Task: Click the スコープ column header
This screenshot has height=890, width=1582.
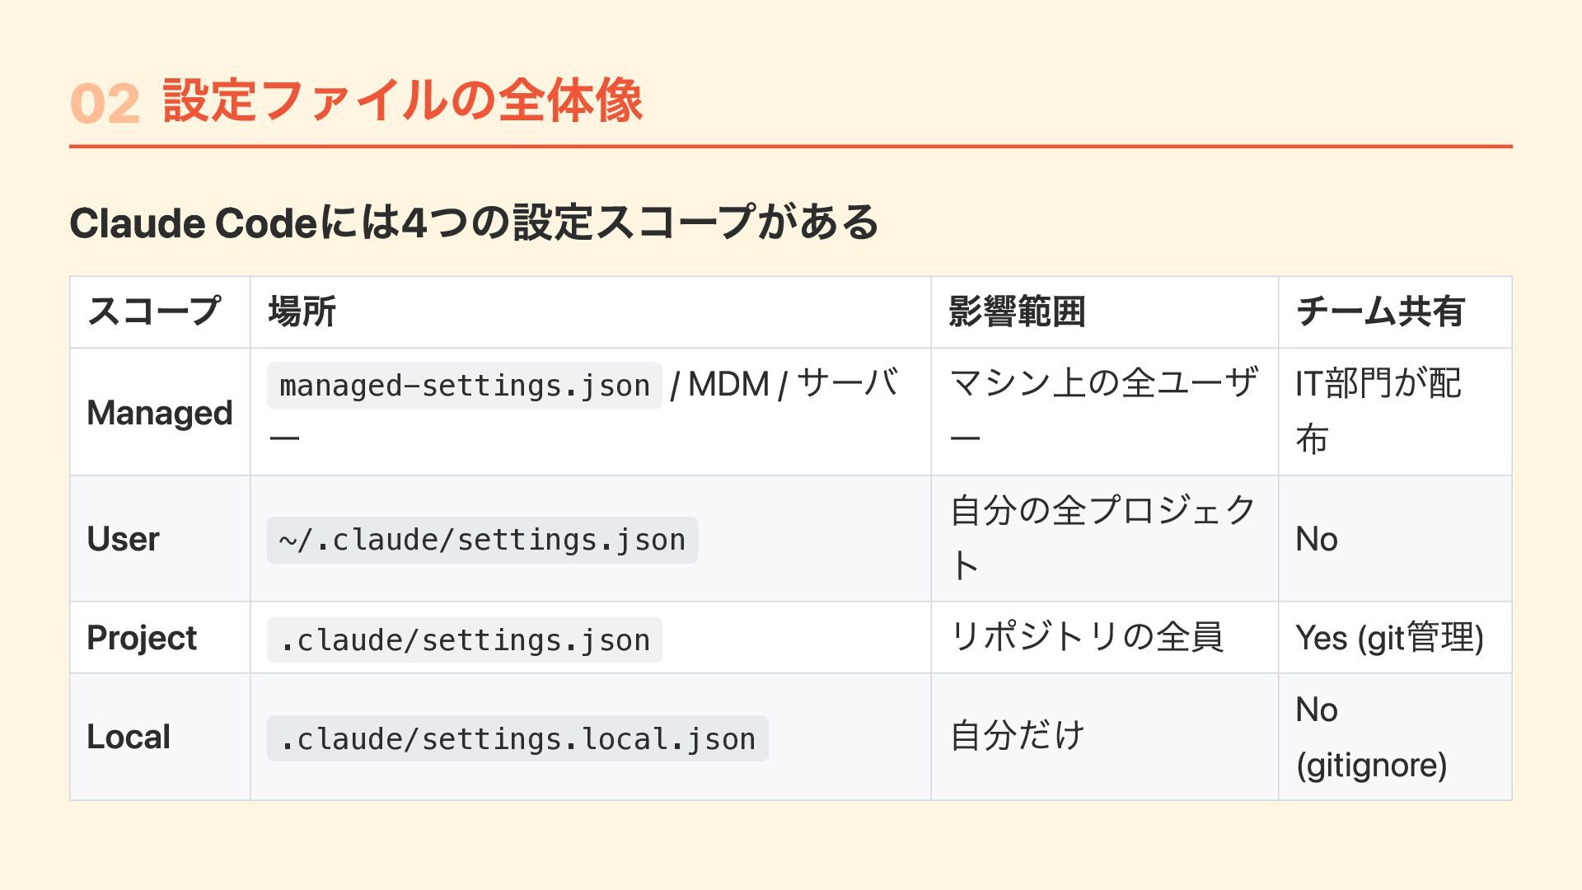Action: [154, 311]
